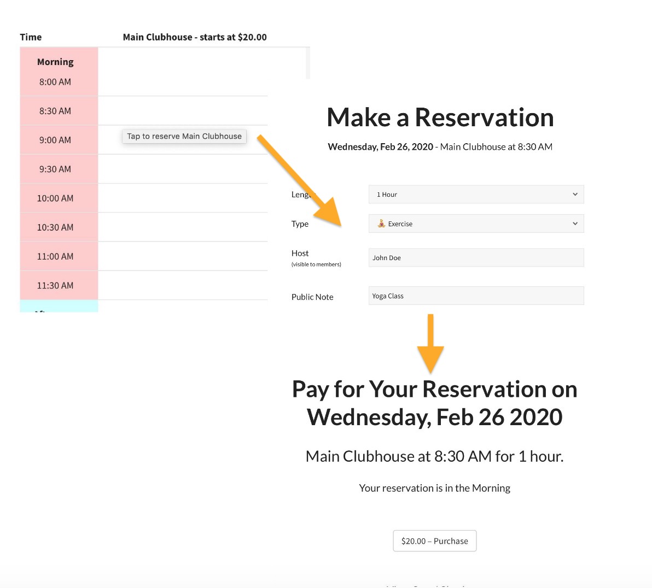This screenshot has width=652, height=588.
Task: Select the 9:30 AM Main Clubhouse slot
Action: coord(182,169)
